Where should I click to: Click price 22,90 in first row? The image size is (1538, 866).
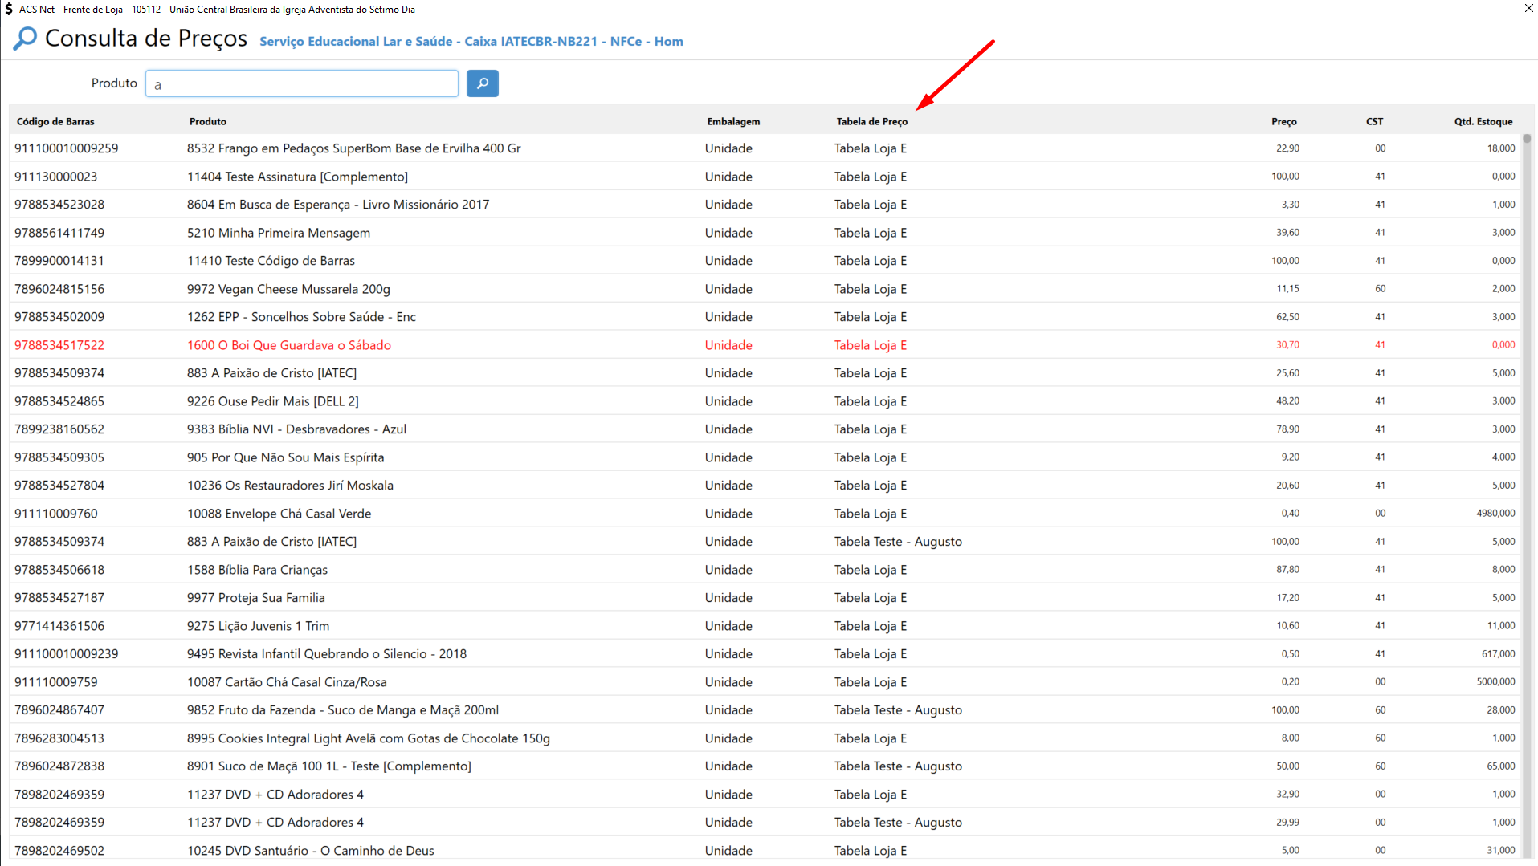tap(1287, 148)
